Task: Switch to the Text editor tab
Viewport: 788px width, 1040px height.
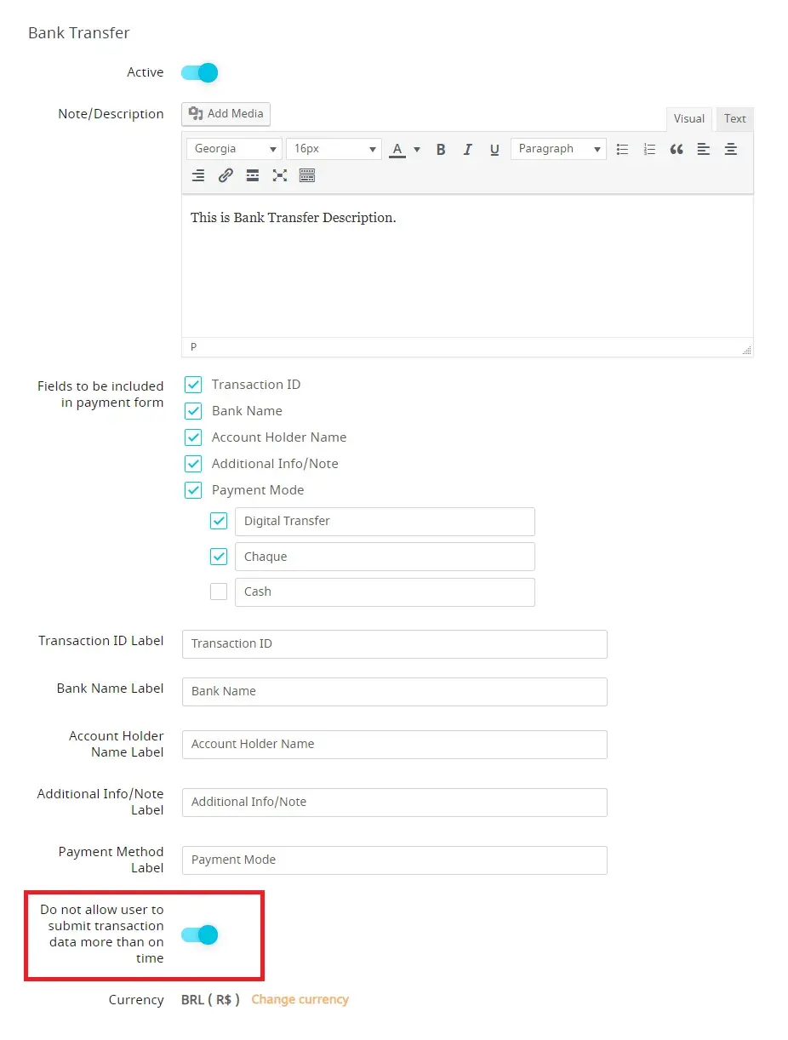Action: click(734, 119)
